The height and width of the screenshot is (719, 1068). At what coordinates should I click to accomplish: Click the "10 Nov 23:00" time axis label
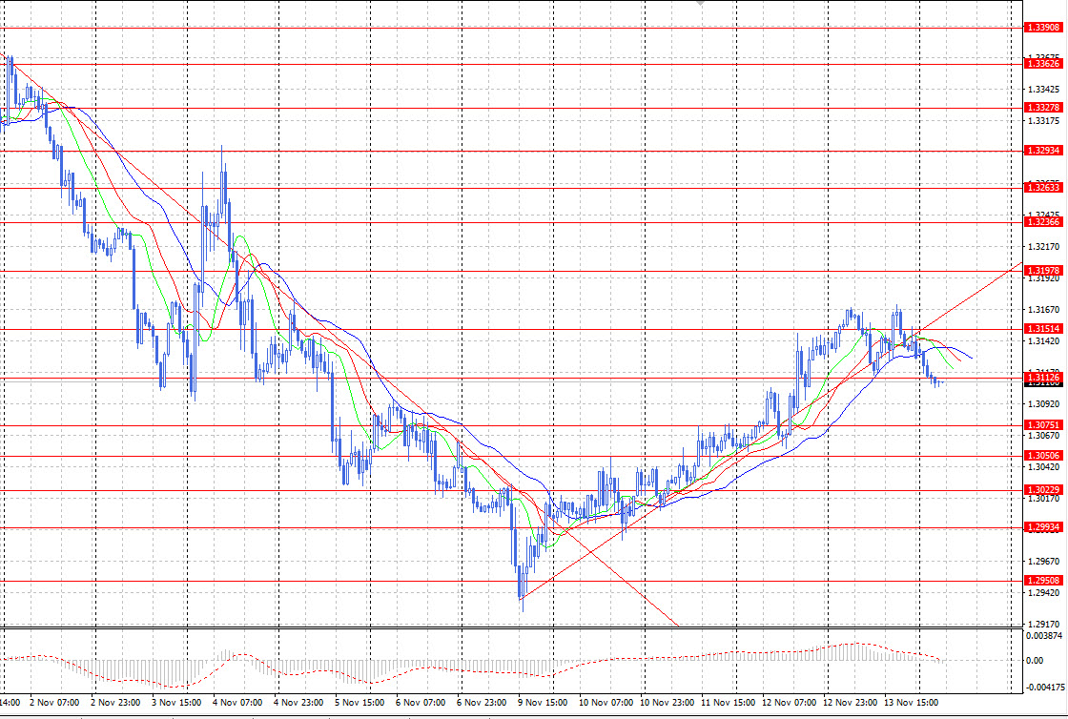tap(667, 702)
